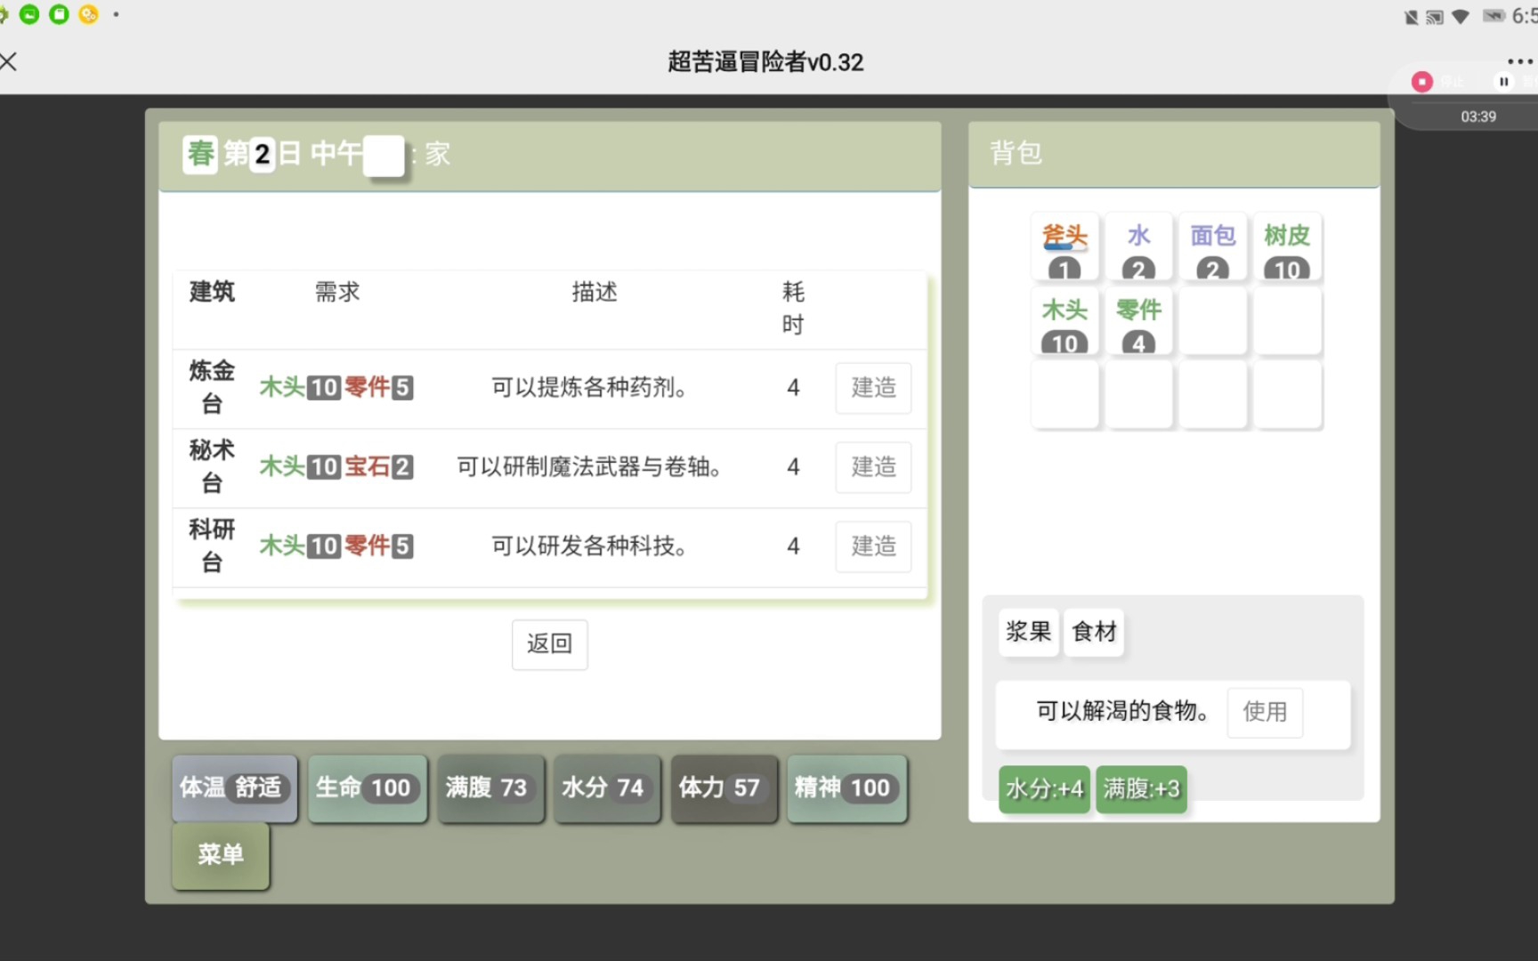Click the 精神 100 status badge
Viewport: 1538px width, 961px height.
pos(846,788)
